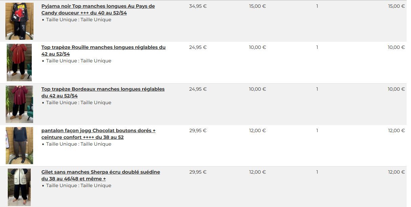Click the rust trapeze top thumbnail
Screen dimensions: 411x207
click(19, 62)
